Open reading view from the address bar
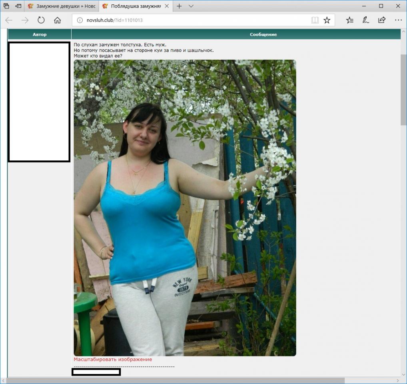The height and width of the screenshot is (384, 407). point(315,20)
